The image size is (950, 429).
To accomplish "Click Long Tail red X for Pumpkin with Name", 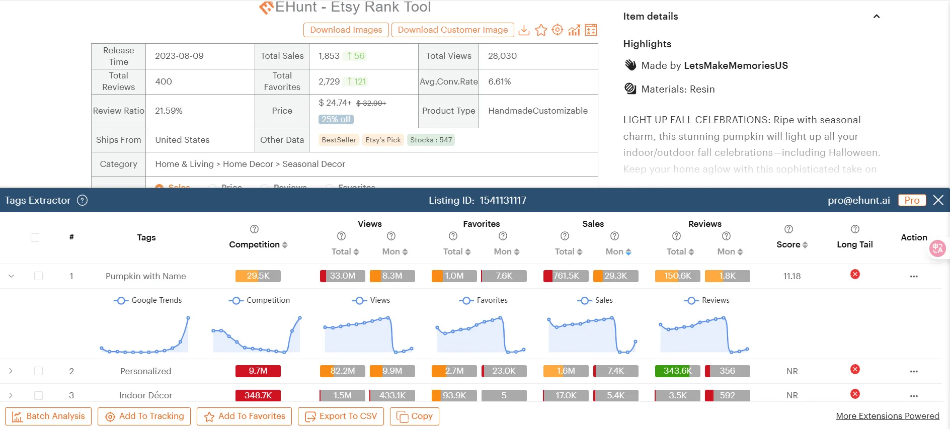I will tap(855, 274).
